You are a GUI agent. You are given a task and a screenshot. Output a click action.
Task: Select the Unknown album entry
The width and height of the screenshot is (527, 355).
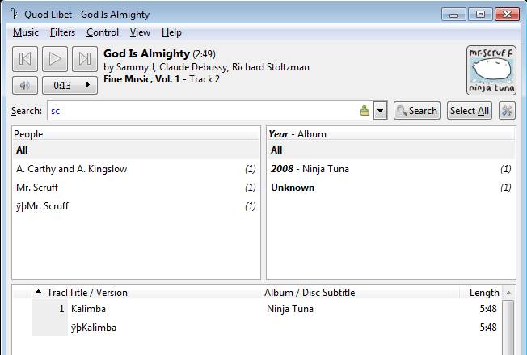[391, 188]
